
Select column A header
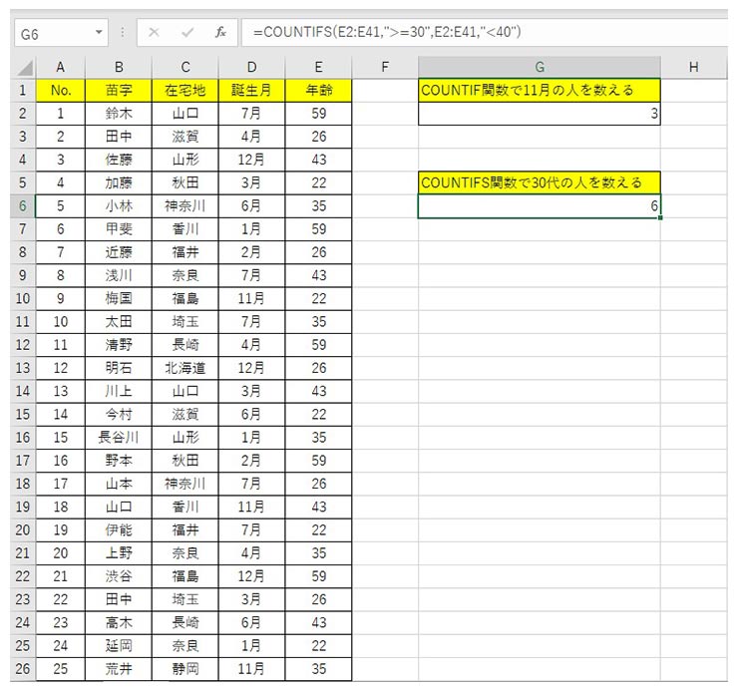tap(60, 67)
